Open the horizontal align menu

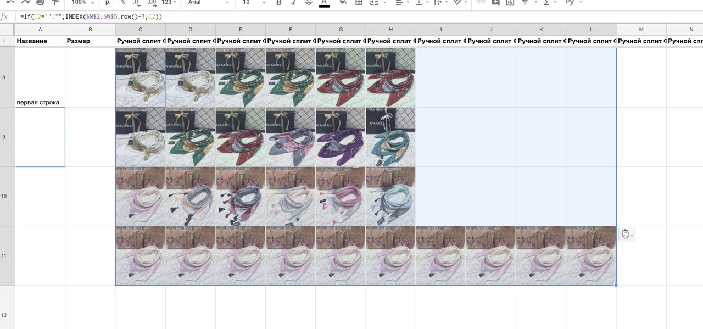pos(402,3)
